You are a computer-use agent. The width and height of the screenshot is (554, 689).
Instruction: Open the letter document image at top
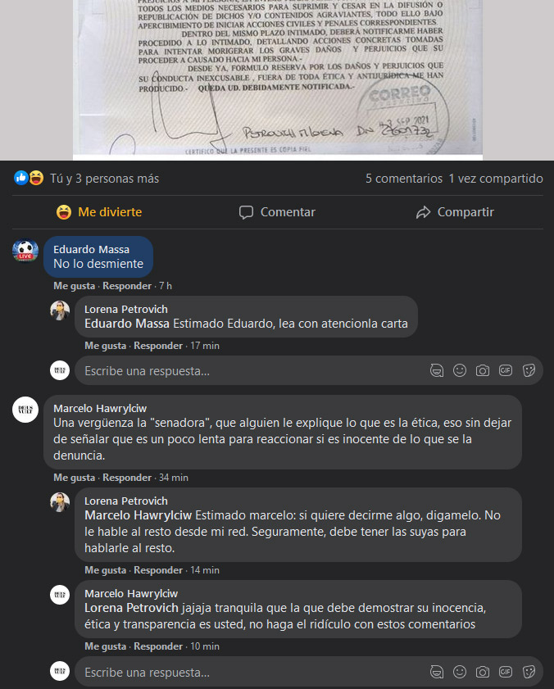tap(278, 79)
